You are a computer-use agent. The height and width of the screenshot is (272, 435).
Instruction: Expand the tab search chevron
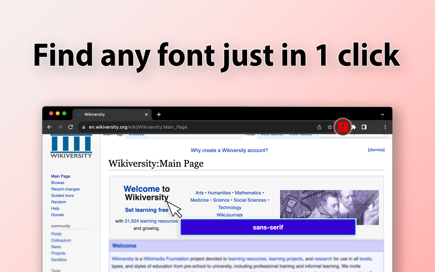[x=382, y=114]
